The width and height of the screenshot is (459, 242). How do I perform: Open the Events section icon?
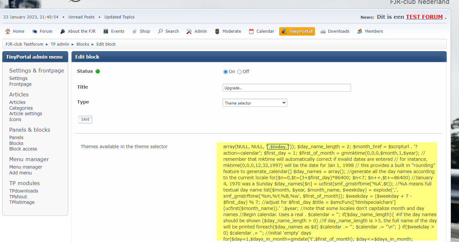coord(105,31)
